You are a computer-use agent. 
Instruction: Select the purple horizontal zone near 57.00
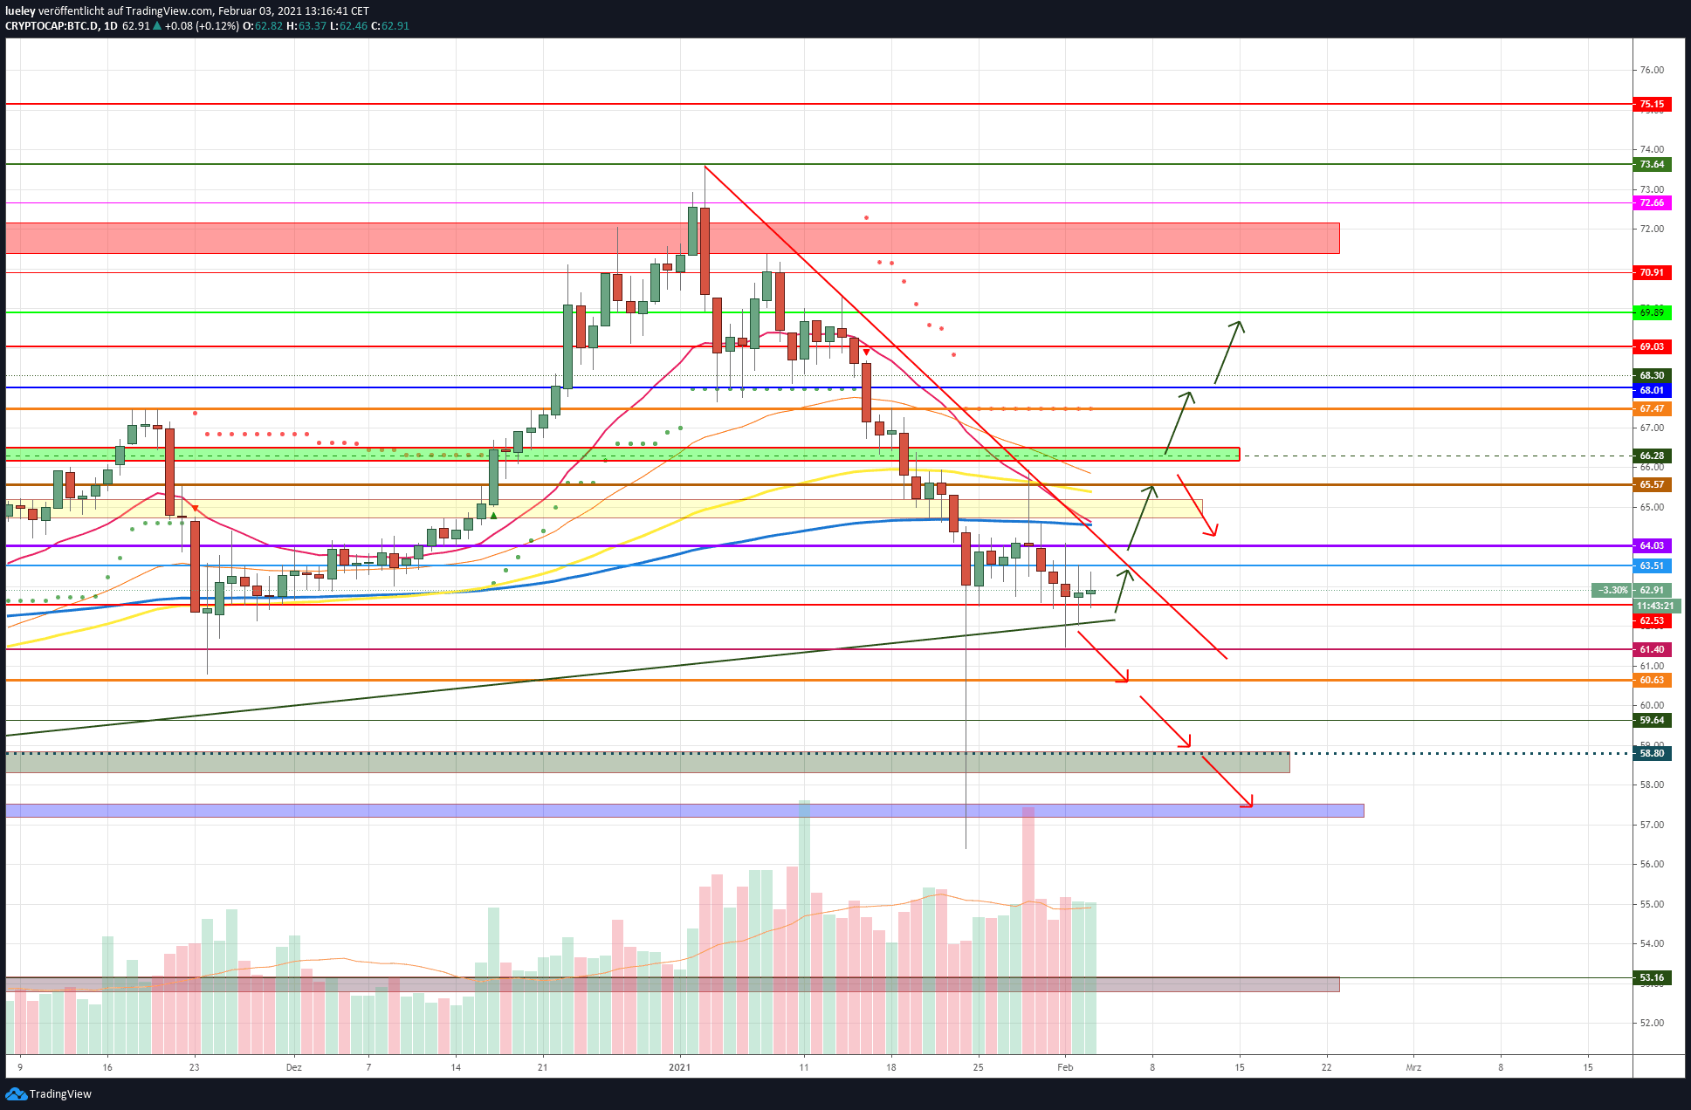684,811
